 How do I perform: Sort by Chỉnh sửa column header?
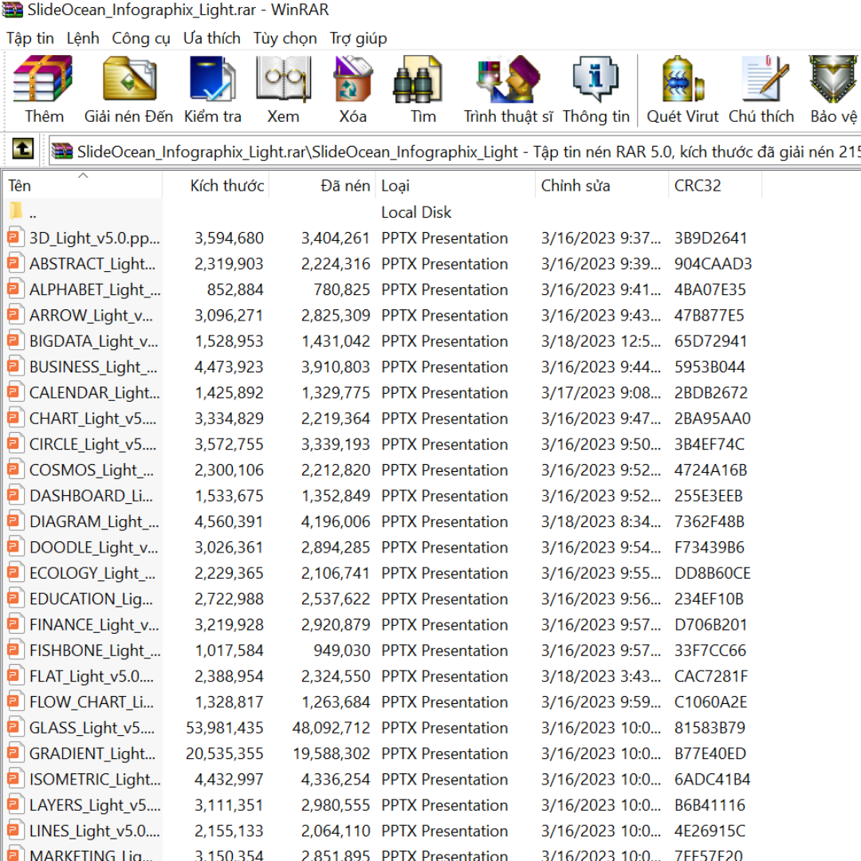point(602,186)
